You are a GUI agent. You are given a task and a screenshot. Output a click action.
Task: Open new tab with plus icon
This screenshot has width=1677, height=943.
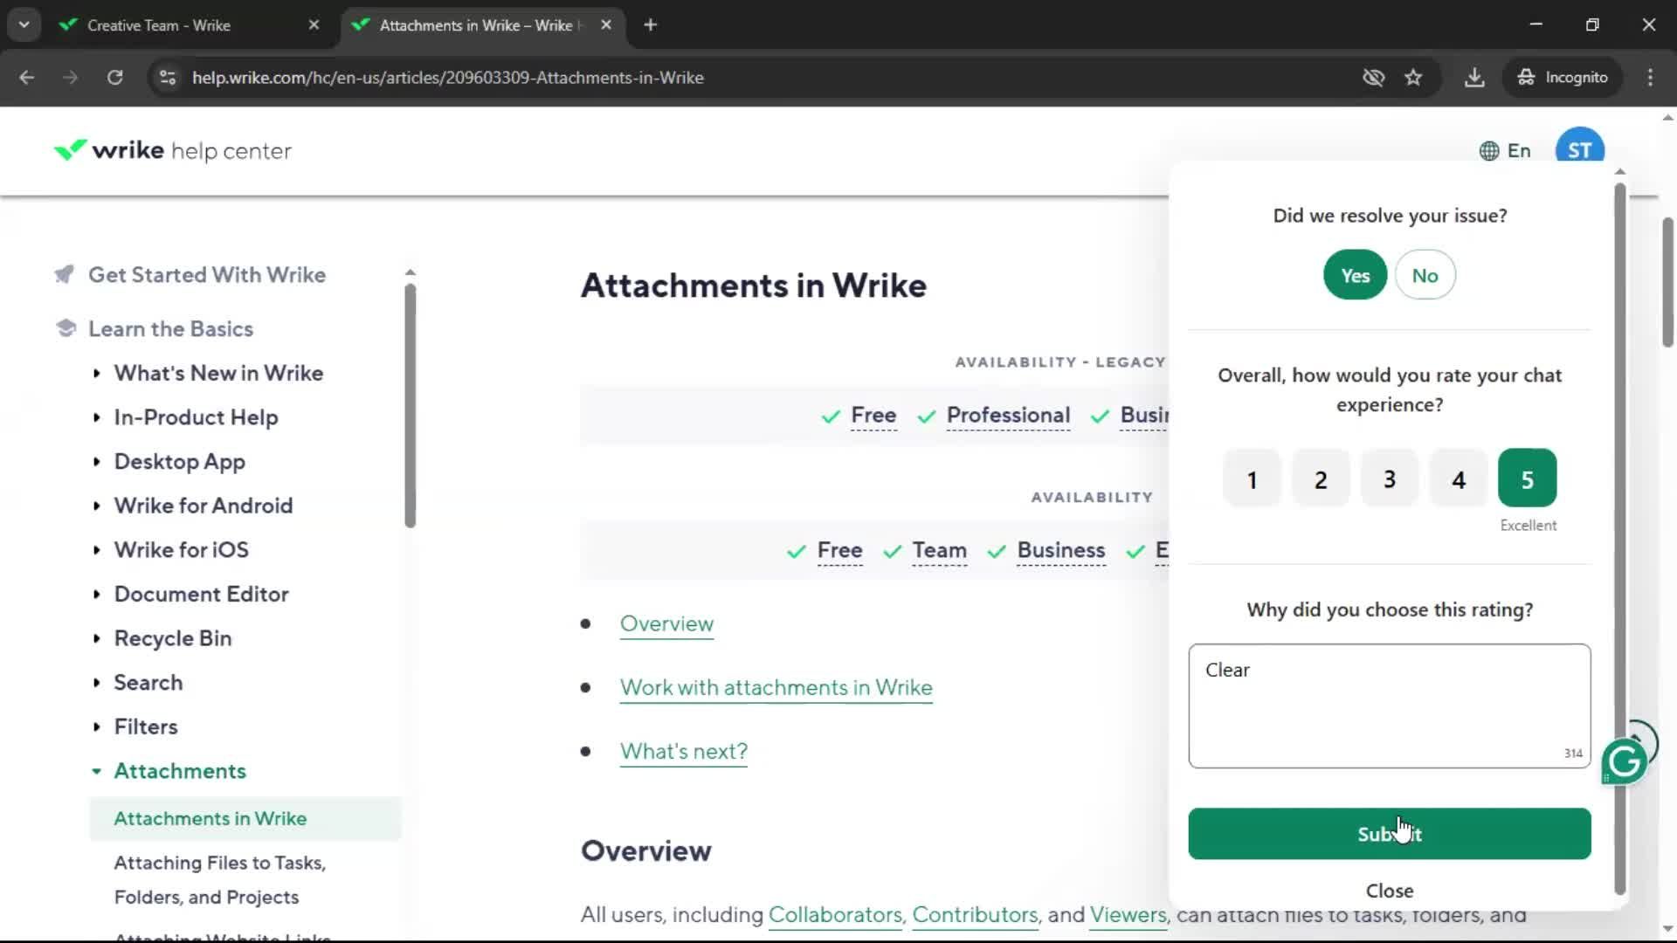[650, 25]
